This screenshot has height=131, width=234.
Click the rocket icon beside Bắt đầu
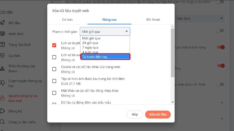tap(2, 23)
